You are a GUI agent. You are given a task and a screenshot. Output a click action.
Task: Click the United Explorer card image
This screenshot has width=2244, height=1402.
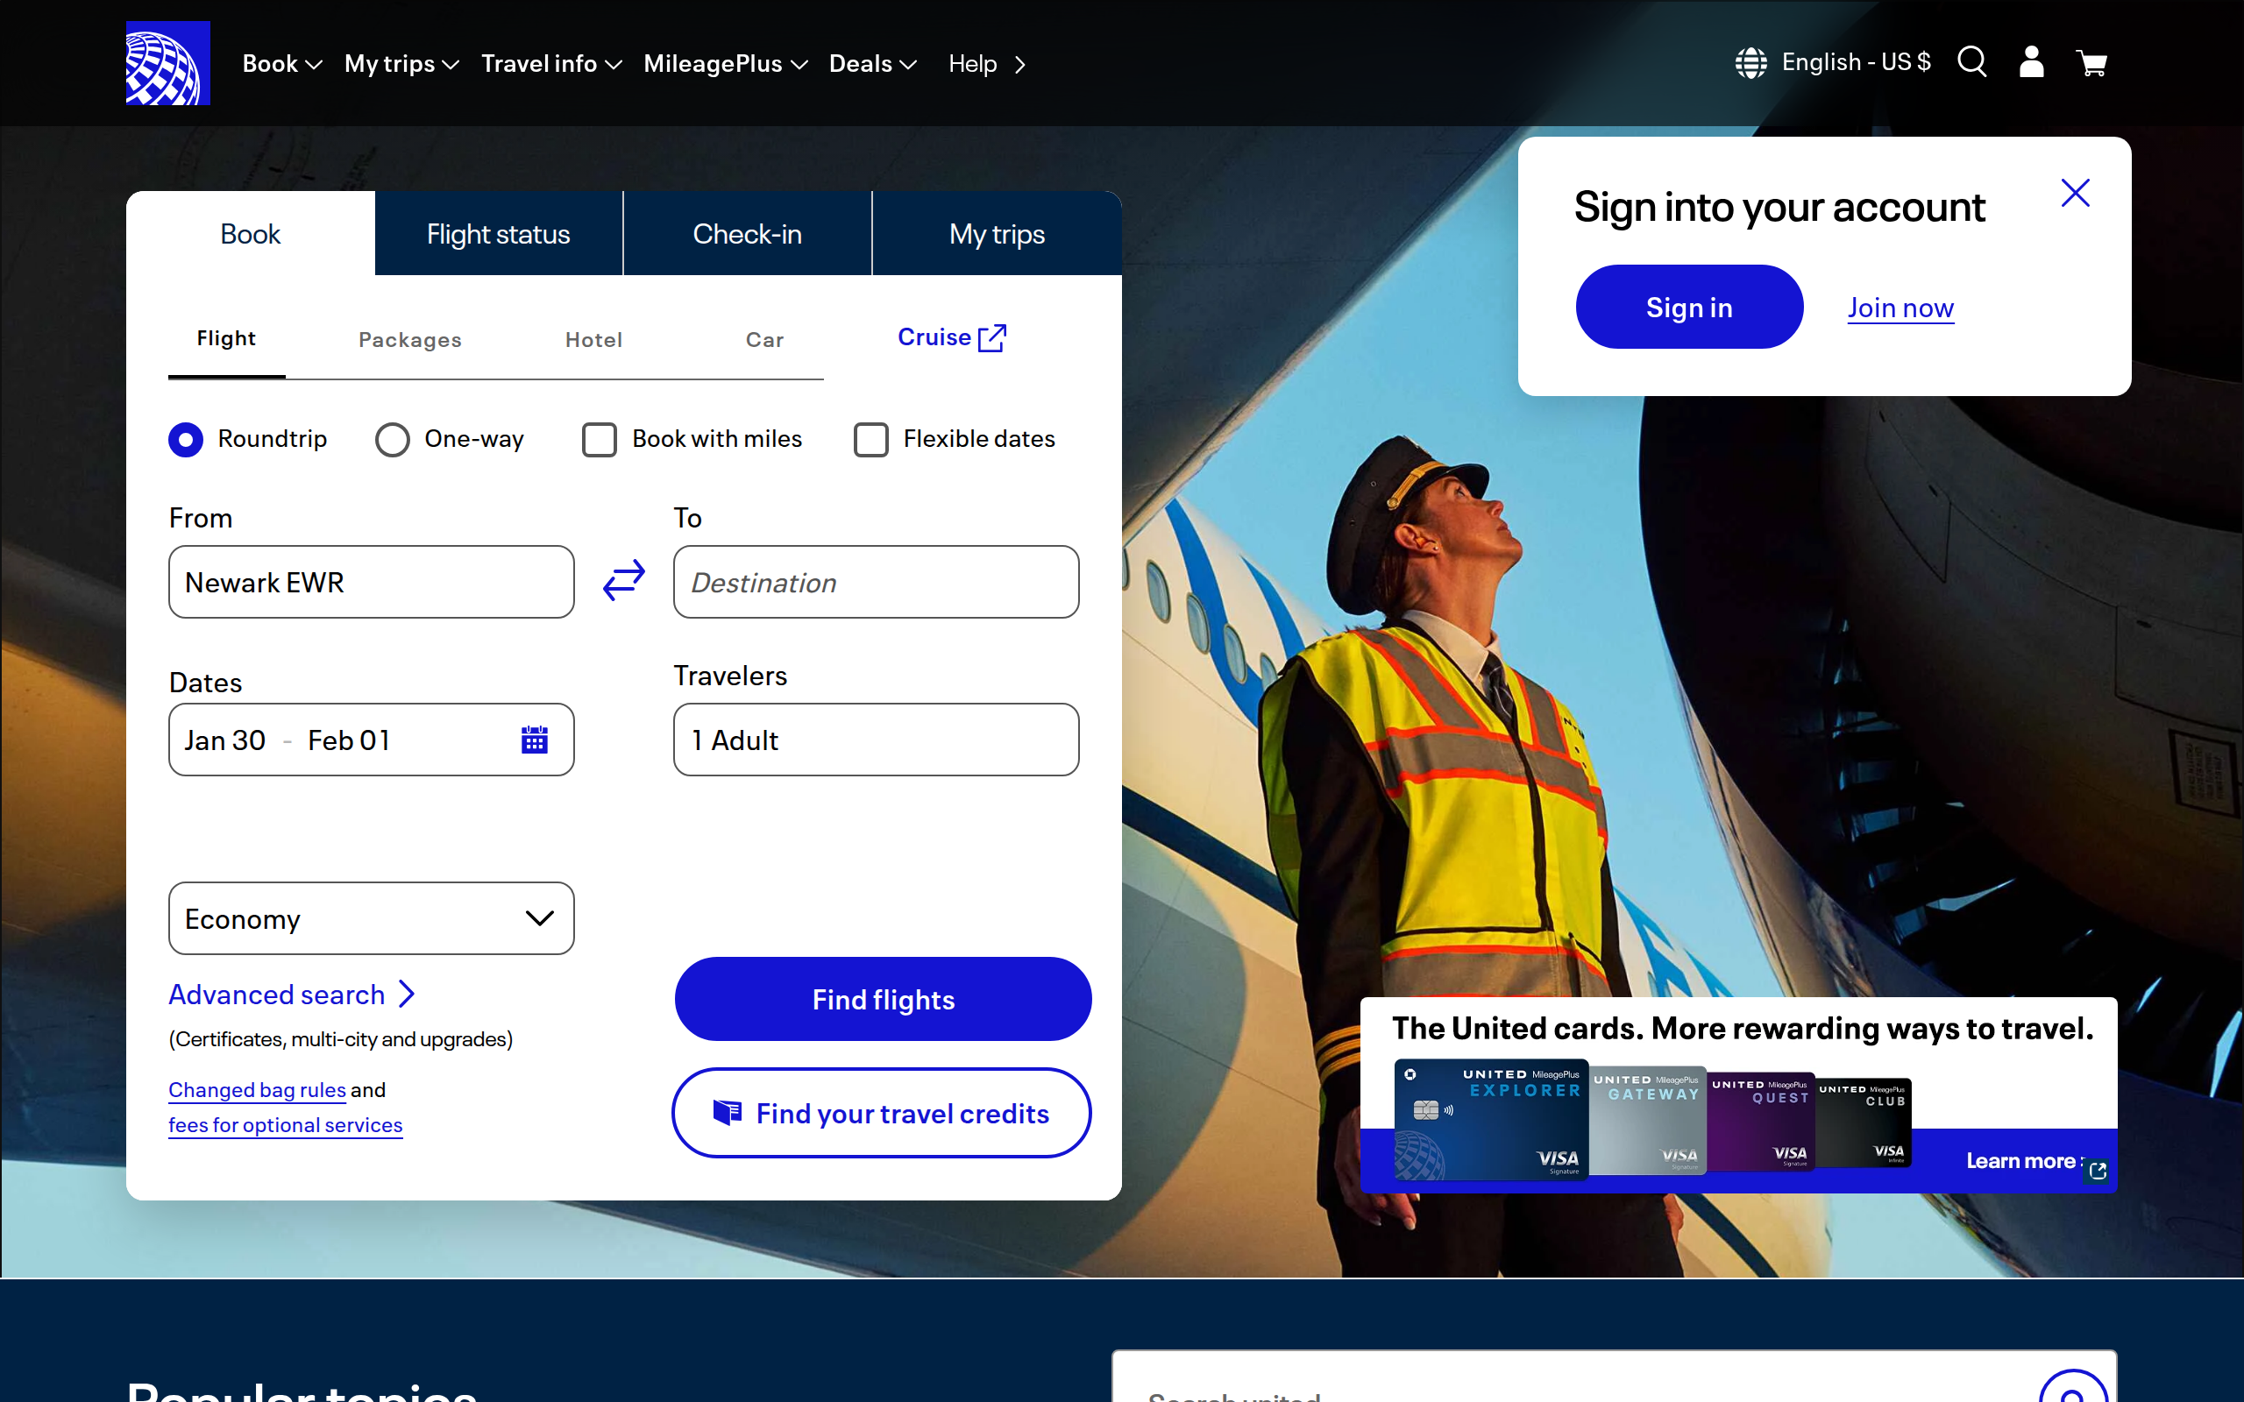[1490, 1119]
